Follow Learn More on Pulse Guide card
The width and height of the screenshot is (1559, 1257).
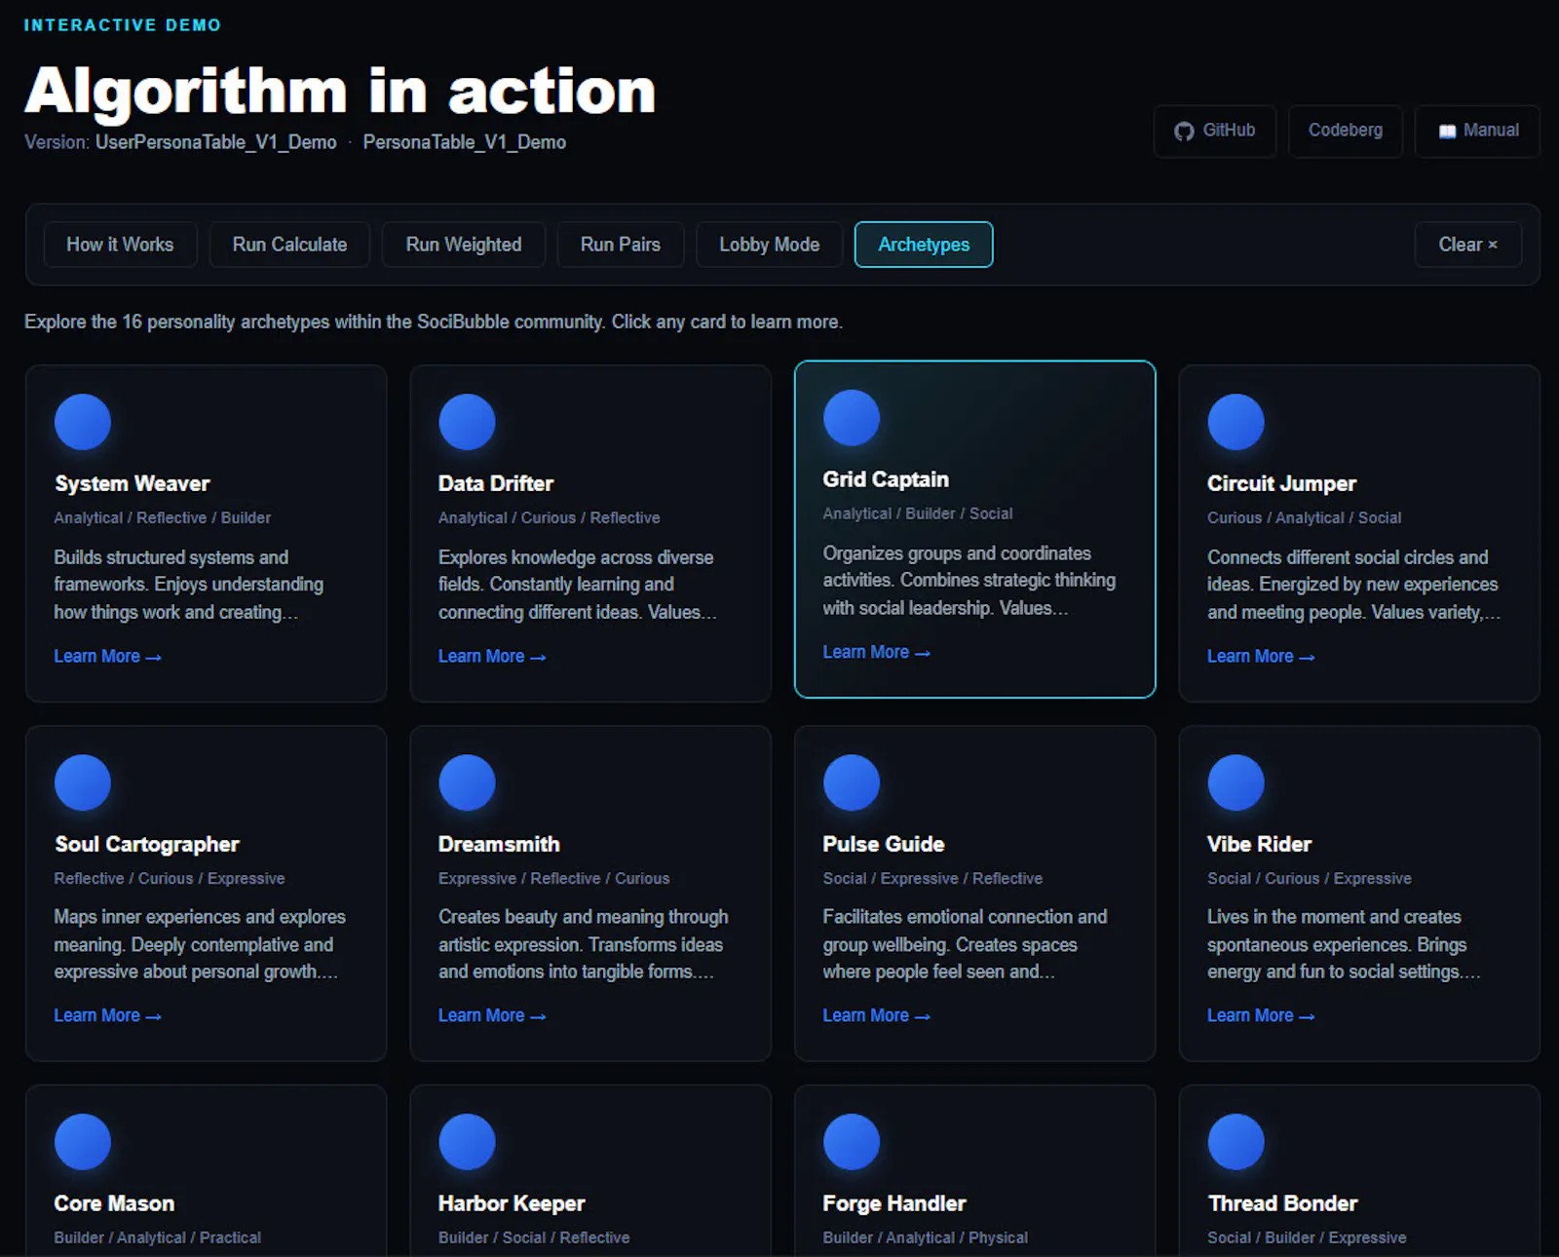coord(876,1015)
